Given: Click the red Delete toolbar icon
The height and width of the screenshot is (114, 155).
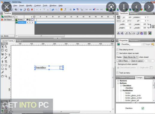Looking at the screenshot, I should click(32, 10).
